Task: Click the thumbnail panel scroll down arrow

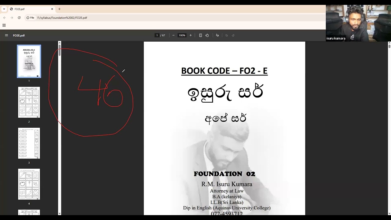Action: point(60,214)
